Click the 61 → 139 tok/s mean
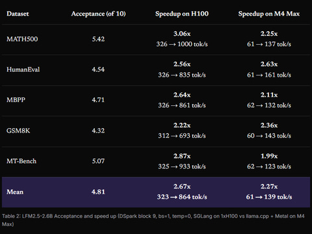 [269, 197]
